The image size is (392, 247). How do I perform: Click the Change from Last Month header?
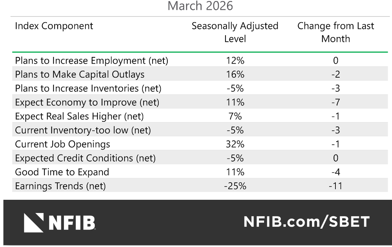[335, 32]
